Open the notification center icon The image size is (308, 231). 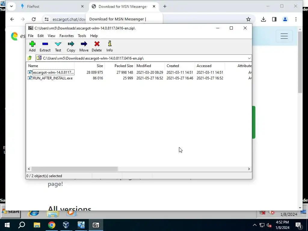(299, 225)
